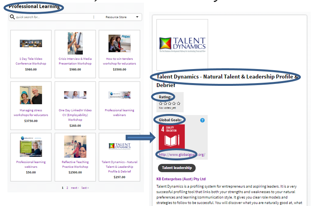
Task: Click the next page link
Action: pyautogui.click(x=75, y=188)
